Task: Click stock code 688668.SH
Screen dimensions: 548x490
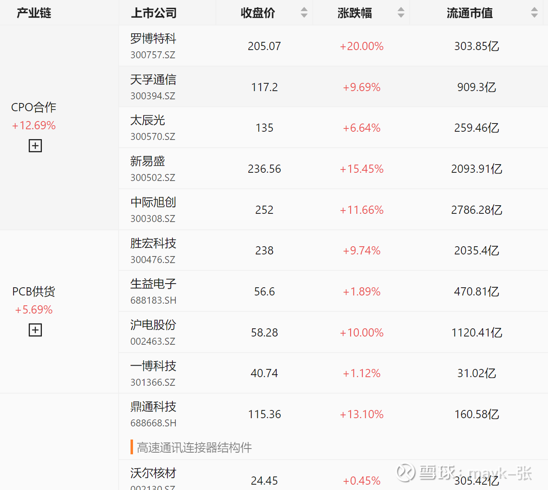Action: pos(154,423)
